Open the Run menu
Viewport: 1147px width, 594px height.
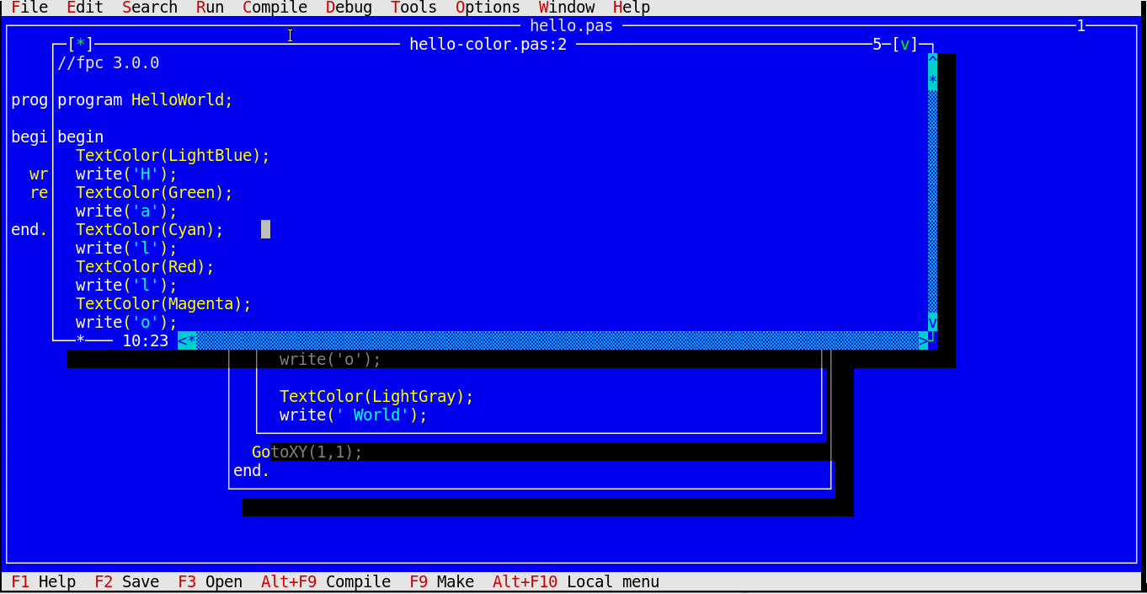[210, 8]
